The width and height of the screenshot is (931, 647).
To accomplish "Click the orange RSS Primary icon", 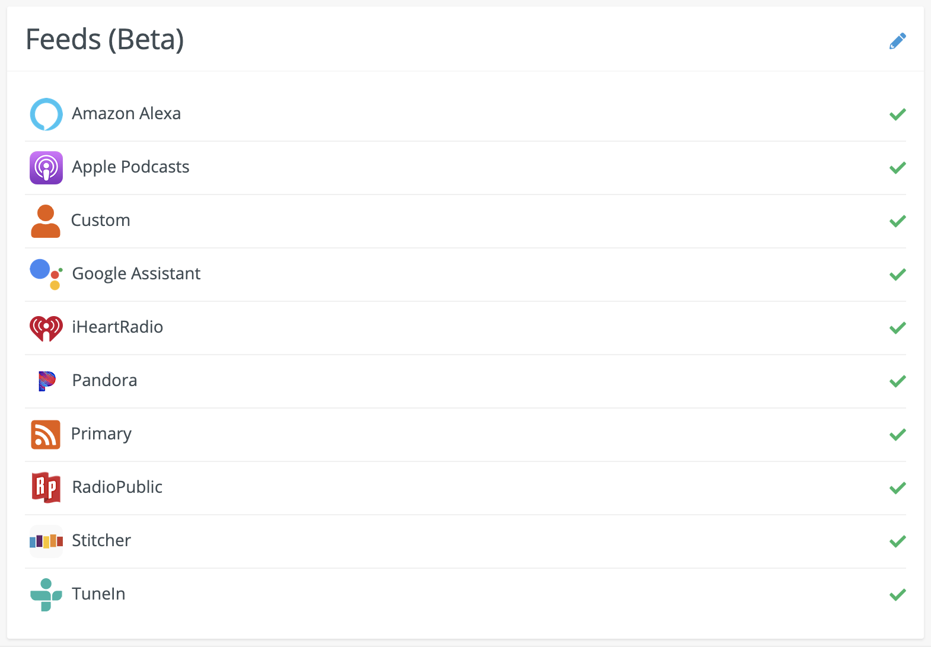I will (46, 434).
